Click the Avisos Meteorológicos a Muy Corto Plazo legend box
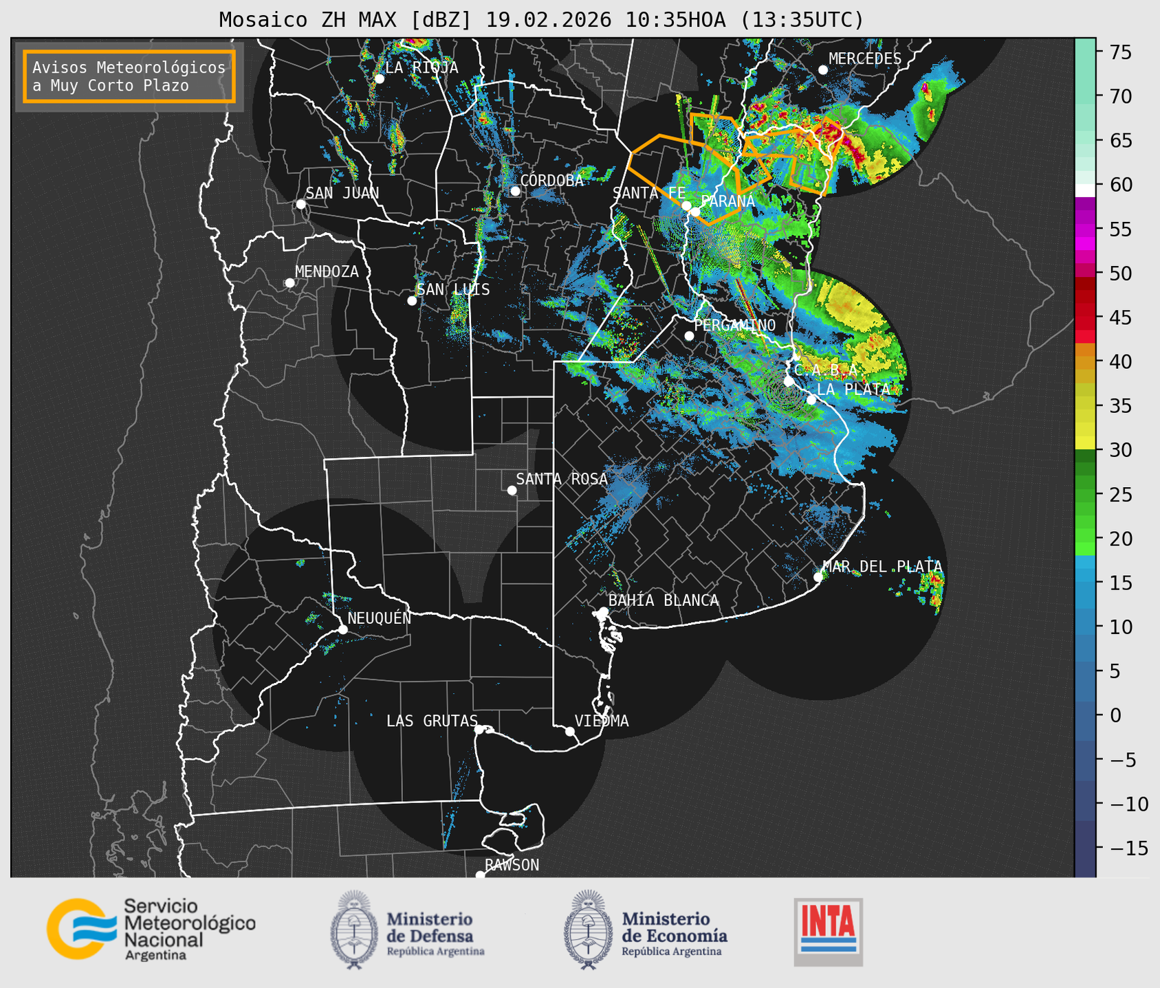The image size is (1160, 988). click(129, 76)
